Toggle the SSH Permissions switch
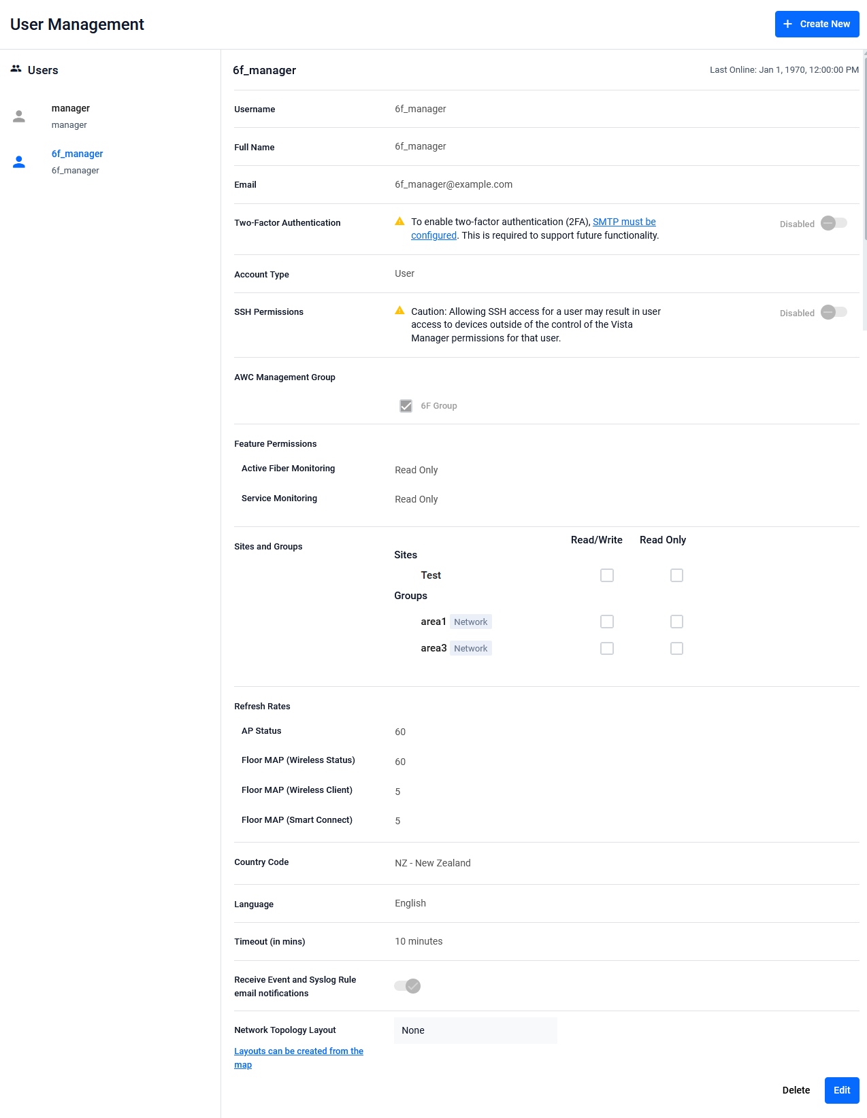This screenshot has width=867, height=1118. [833, 312]
